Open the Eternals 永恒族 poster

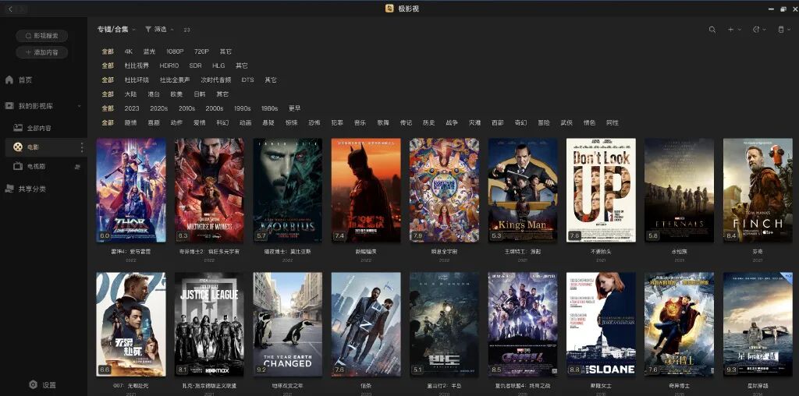680,190
